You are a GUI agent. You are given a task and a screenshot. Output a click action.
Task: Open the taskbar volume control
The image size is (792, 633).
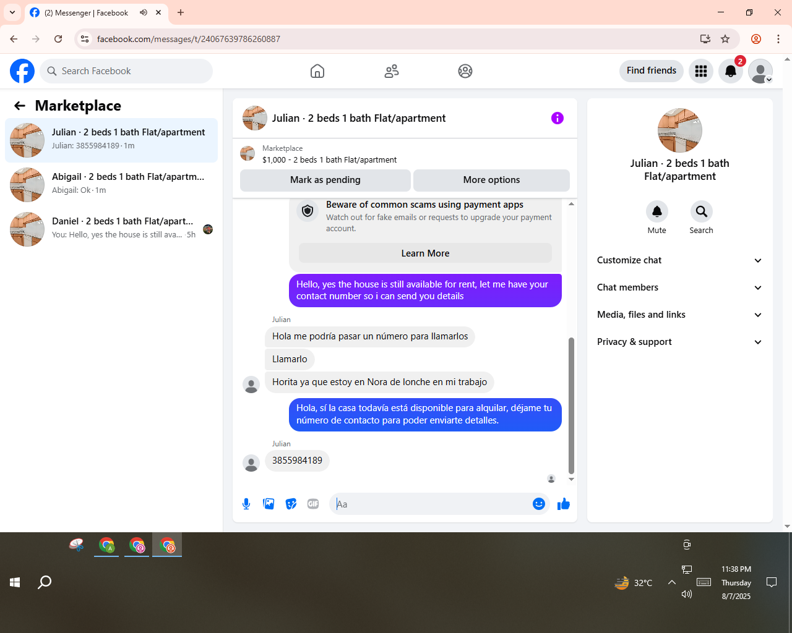687,594
